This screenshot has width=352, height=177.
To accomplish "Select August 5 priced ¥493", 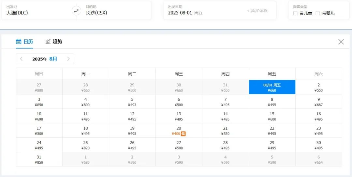I will (132, 102).
